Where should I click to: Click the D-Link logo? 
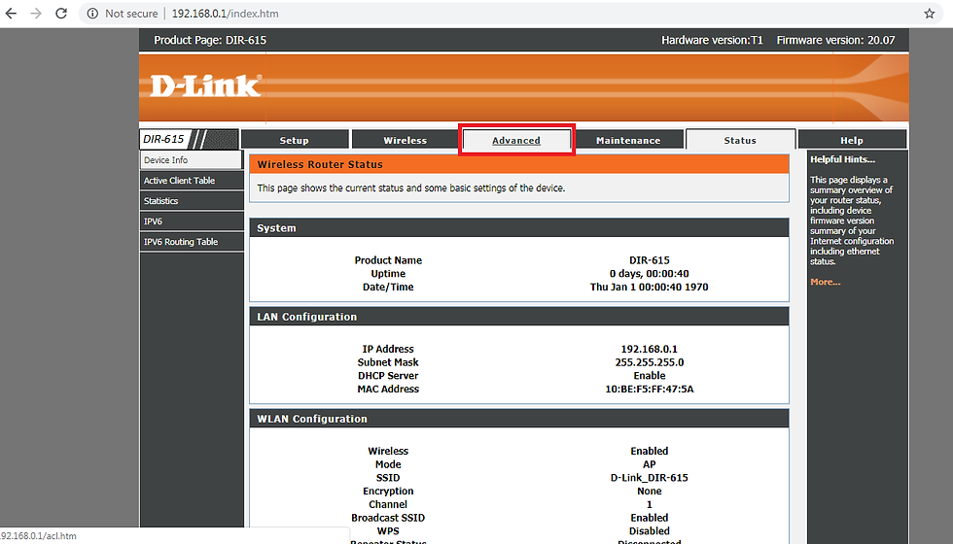point(205,86)
